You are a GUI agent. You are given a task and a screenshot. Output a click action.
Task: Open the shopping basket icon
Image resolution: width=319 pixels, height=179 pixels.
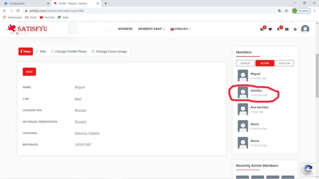pyautogui.click(x=262, y=29)
